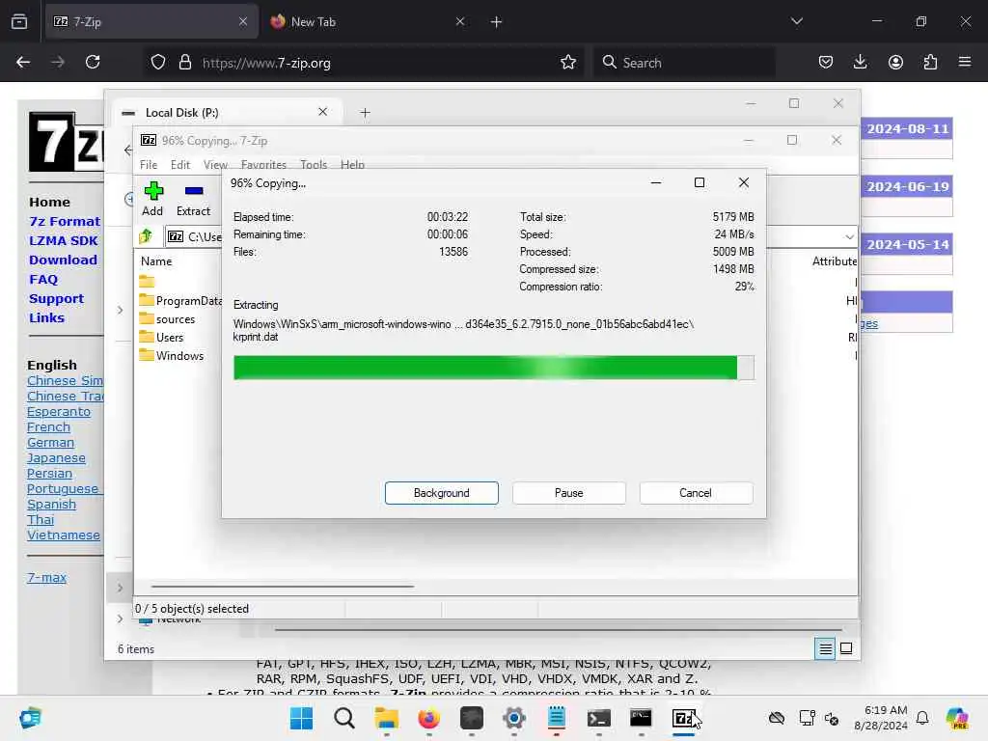Open clock and date in system tray
The width and height of the screenshot is (988, 741).
tap(880, 718)
